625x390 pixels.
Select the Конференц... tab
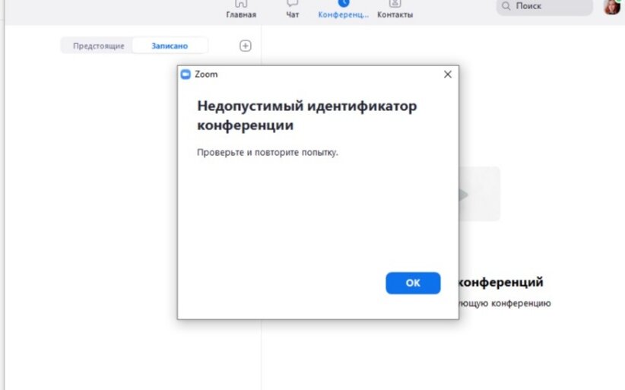click(x=343, y=10)
